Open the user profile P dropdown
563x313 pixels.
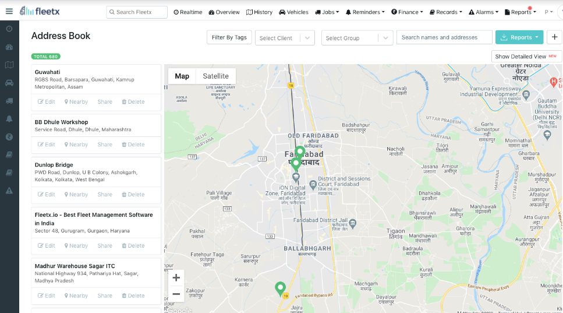tap(548, 12)
